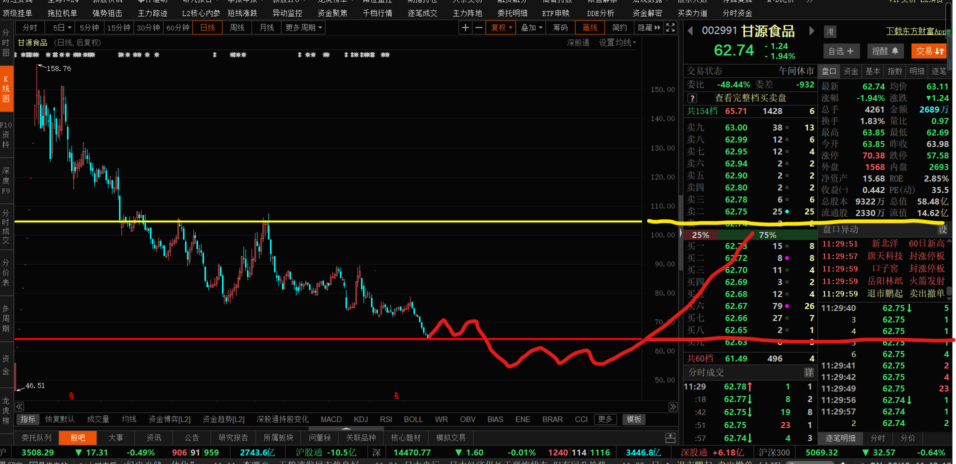Click the red/green 25% / 75% buy-sell ratio bar
Image resolution: width=956 pixels, height=464 pixels.
pos(750,235)
